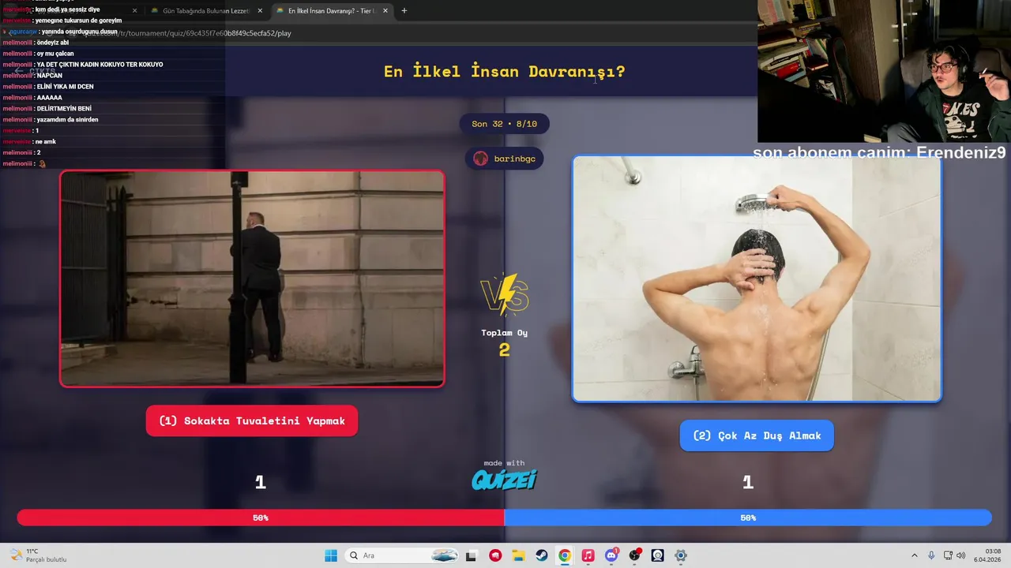Open the webcam app taskbar icon
Image resolution: width=1011 pixels, height=568 pixels.
point(657,555)
